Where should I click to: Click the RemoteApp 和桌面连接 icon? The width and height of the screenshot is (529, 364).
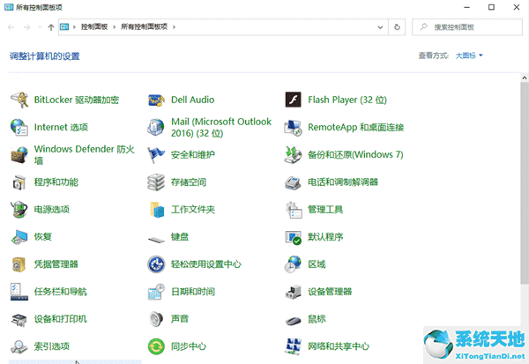(294, 128)
